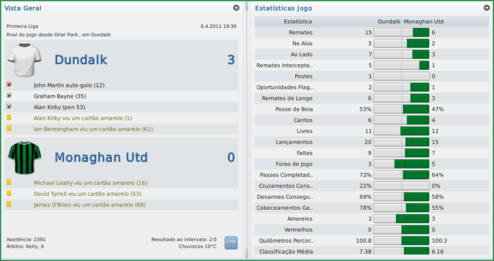
Task: Open the Monaghan Utd team name link
Action: pyautogui.click(x=101, y=157)
